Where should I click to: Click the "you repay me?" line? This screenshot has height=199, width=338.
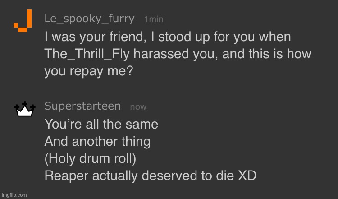[89, 71]
